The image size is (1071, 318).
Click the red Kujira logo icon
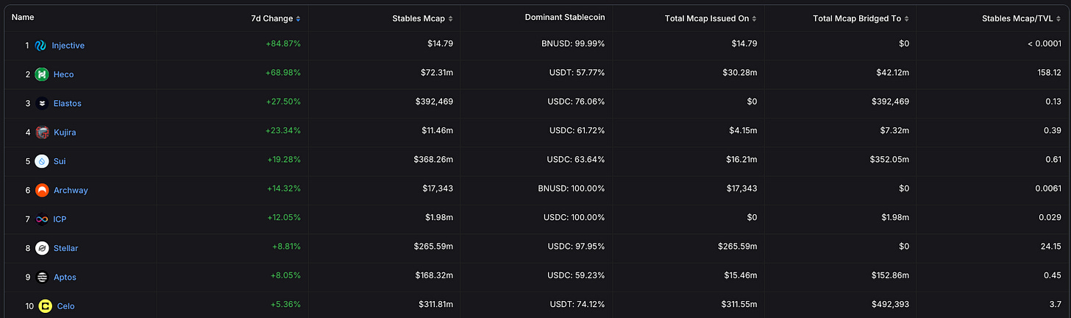pos(42,132)
